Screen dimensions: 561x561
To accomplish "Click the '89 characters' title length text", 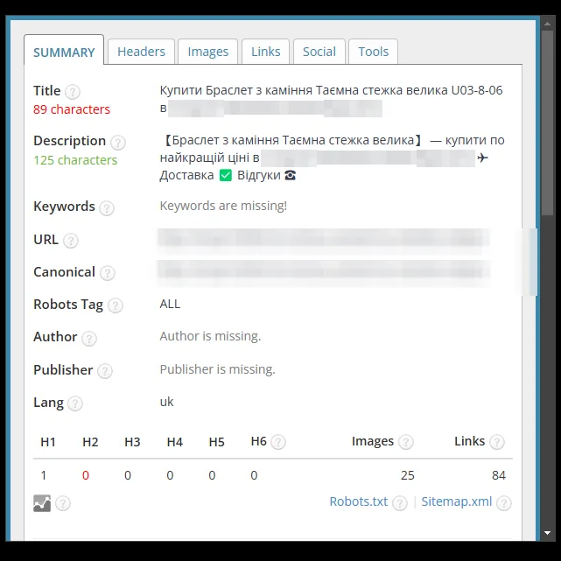I will click(72, 109).
